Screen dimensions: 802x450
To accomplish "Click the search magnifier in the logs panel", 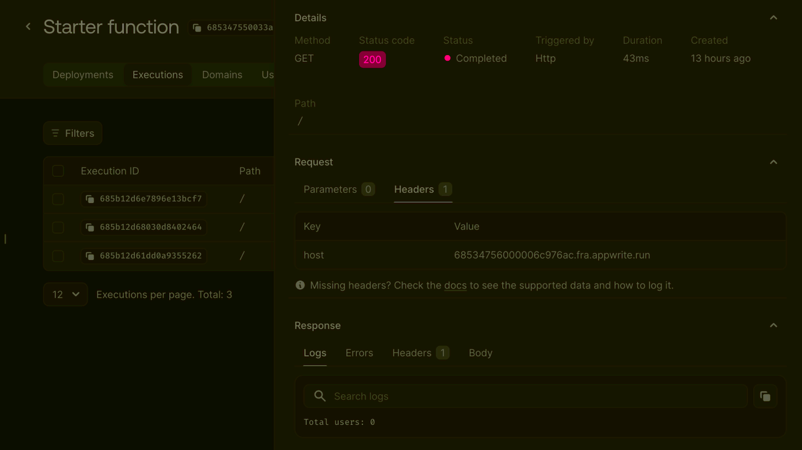I will click(320, 396).
